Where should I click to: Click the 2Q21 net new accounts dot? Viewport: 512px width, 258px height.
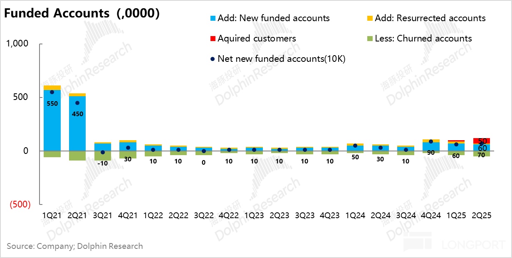pos(77,103)
